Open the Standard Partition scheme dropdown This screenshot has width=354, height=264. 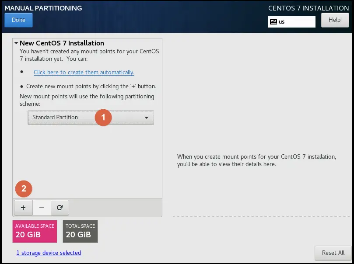pos(91,118)
